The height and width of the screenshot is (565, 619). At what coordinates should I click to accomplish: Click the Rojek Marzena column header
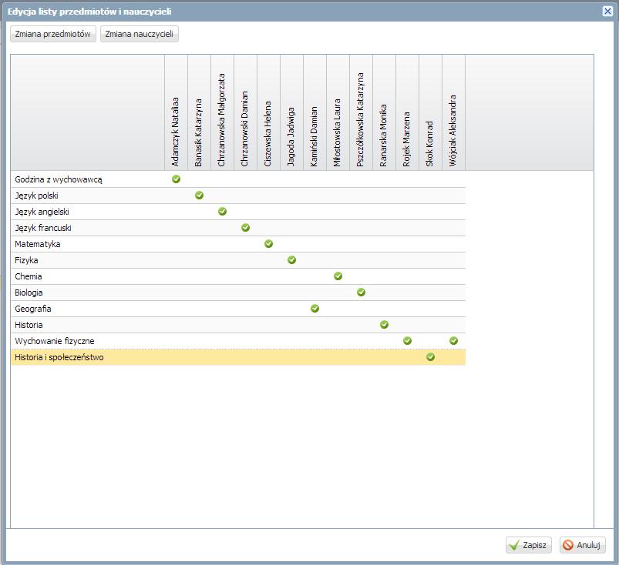tap(408, 112)
